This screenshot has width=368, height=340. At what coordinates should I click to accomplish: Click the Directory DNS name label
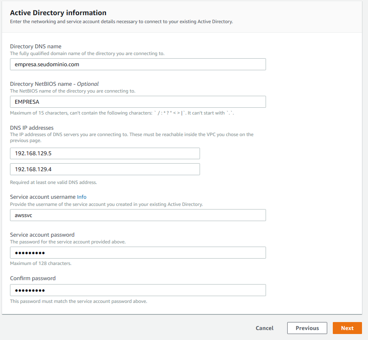pos(36,46)
